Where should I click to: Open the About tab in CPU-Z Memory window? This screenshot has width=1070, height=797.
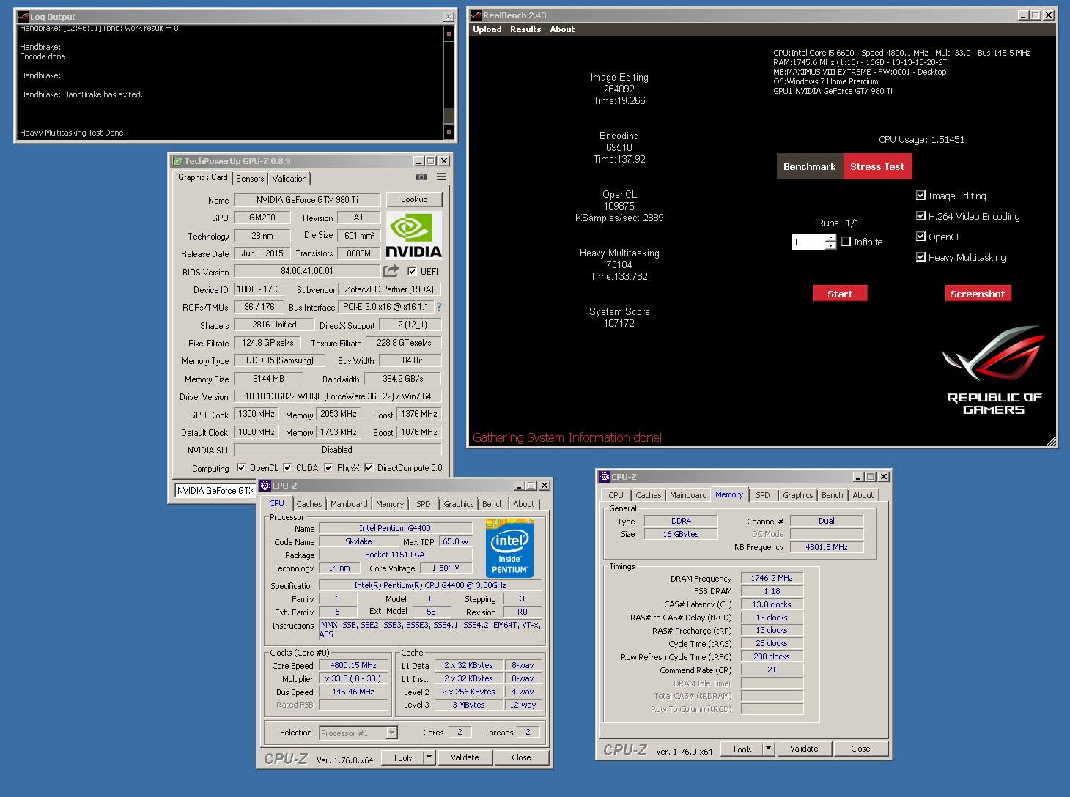(x=863, y=495)
